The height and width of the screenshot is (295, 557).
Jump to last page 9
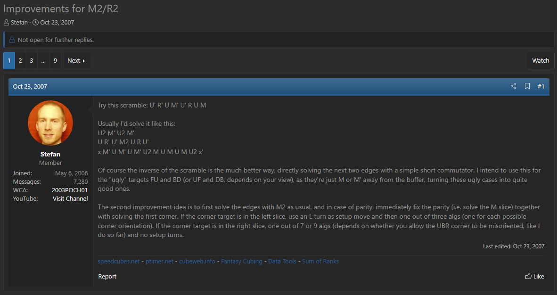click(x=55, y=60)
